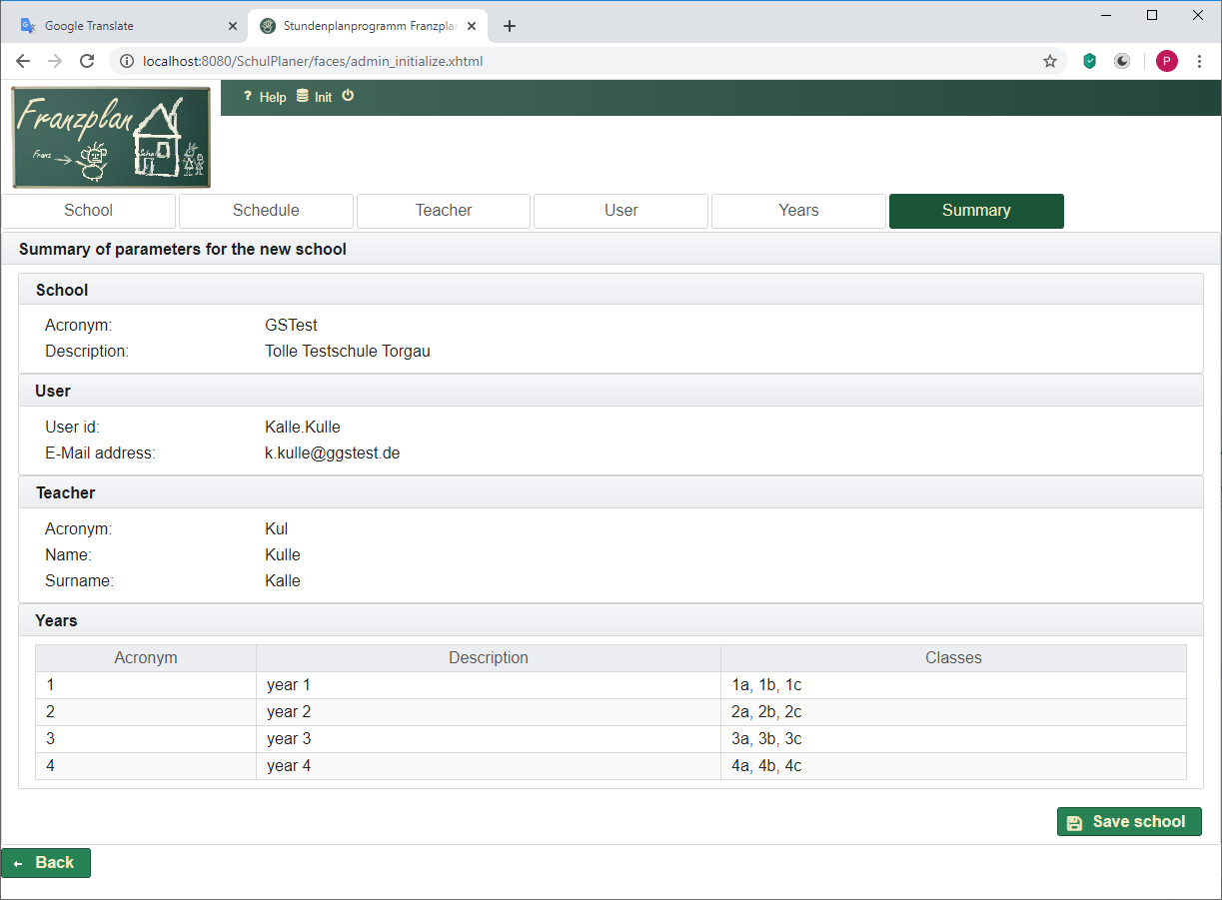Select the User tab

click(620, 211)
